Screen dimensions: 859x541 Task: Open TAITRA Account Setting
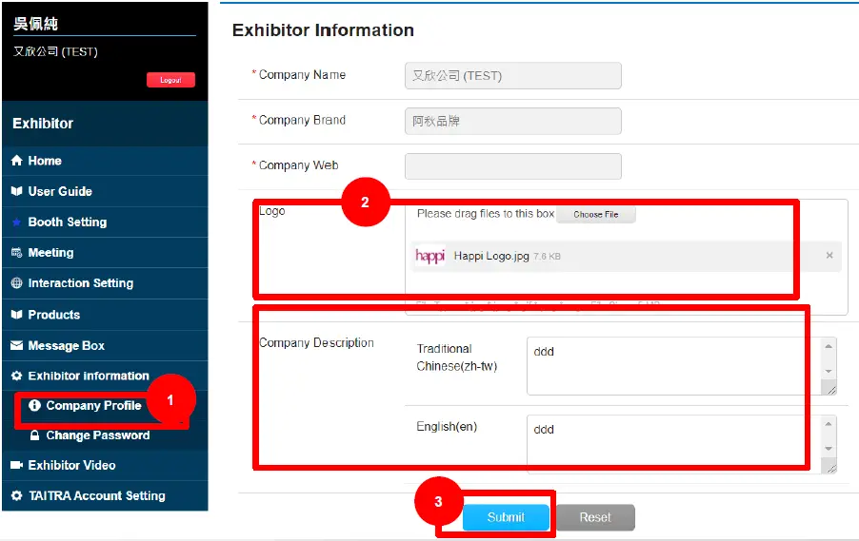click(x=105, y=495)
